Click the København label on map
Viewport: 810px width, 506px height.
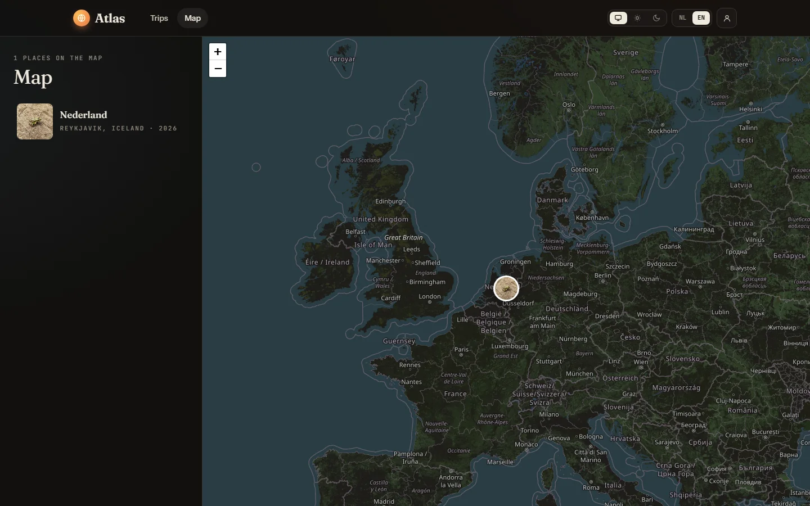[x=592, y=218]
